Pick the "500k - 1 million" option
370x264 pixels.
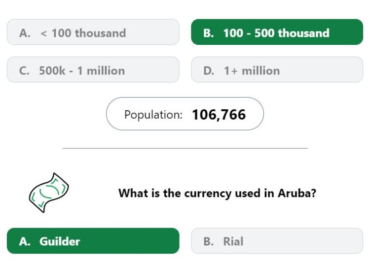[x=93, y=70]
